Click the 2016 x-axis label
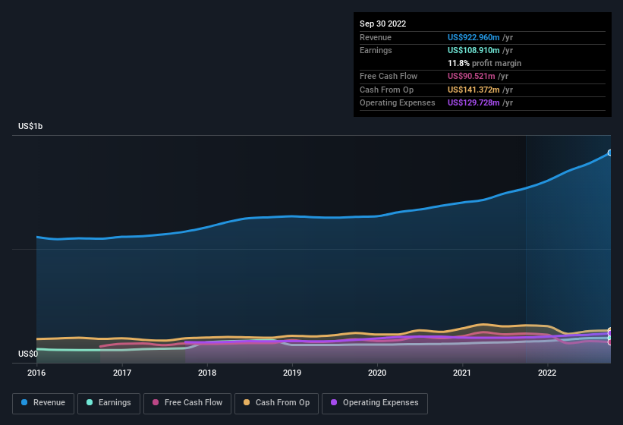 (36, 373)
